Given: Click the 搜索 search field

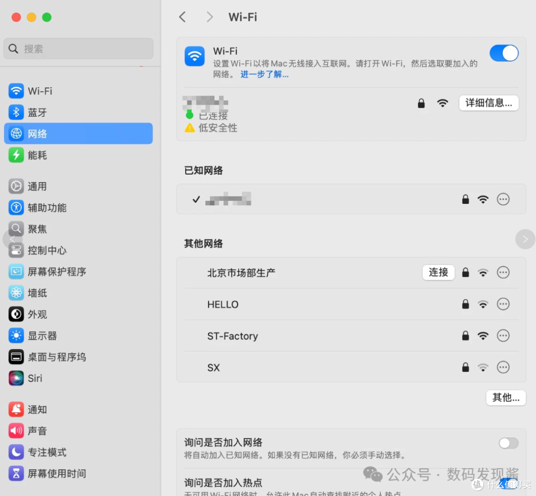Looking at the screenshot, I should [x=78, y=49].
